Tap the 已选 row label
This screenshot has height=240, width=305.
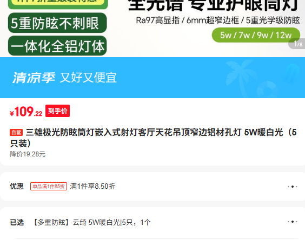[17, 222]
